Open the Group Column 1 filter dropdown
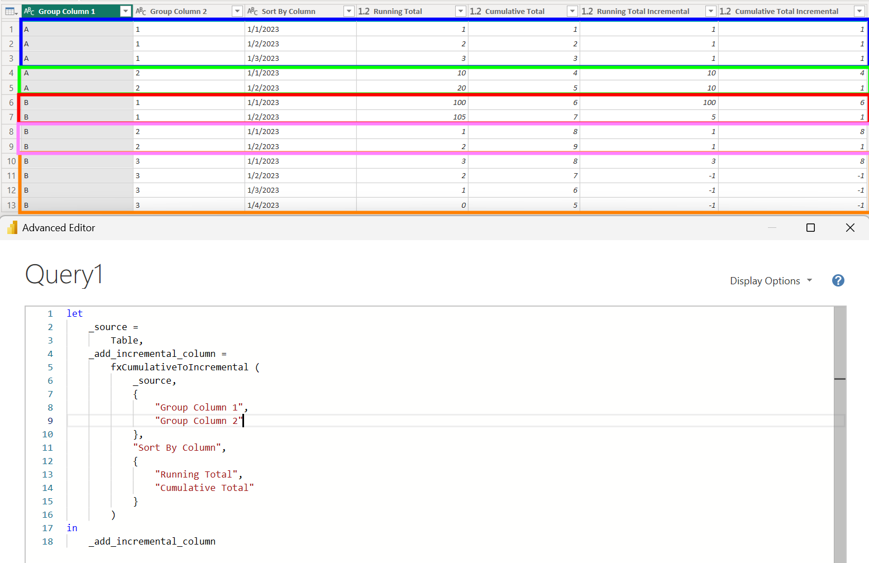869x563 pixels. coord(126,11)
